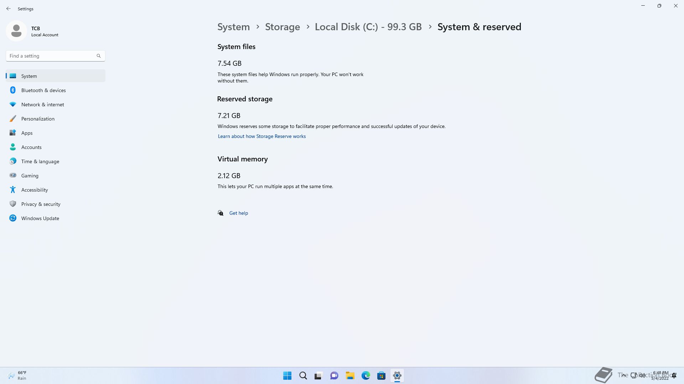Go back using the Settings back arrow

(9, 9)
